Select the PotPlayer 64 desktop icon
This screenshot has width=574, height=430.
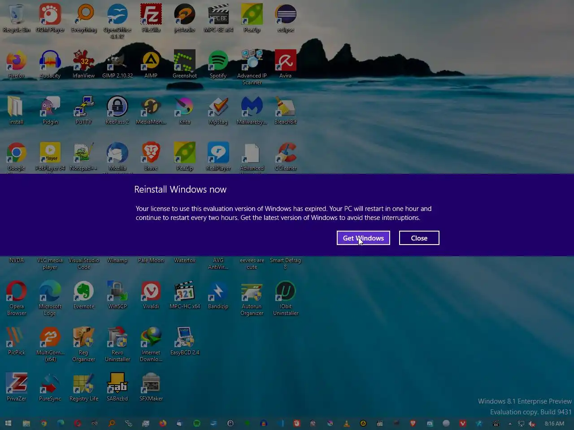click(50, 157)
